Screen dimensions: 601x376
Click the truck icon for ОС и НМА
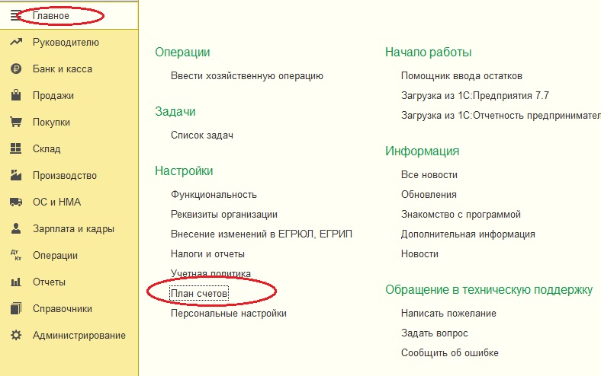(x=16, y=202)
